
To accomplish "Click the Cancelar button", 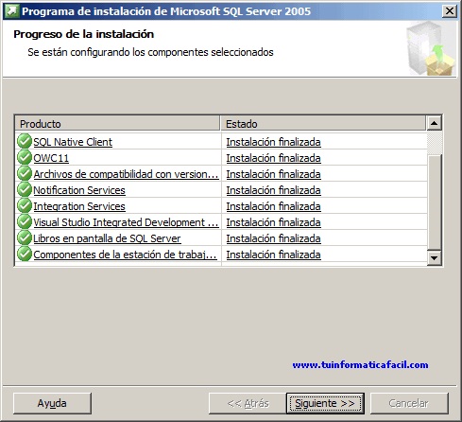I will pyautogui.click(x=409, y=403).
